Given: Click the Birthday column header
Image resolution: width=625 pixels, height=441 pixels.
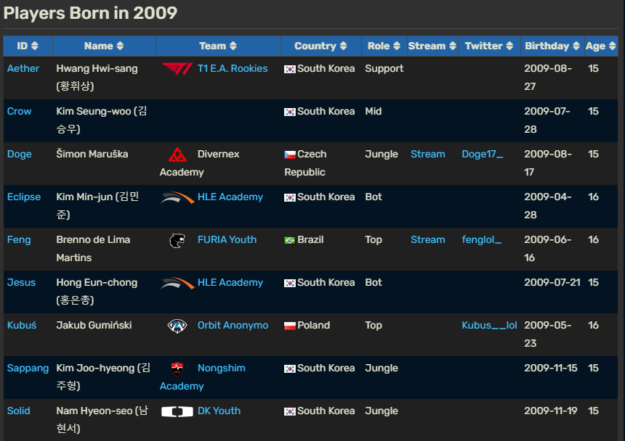Looking at the screenshot, I should 552,46.
